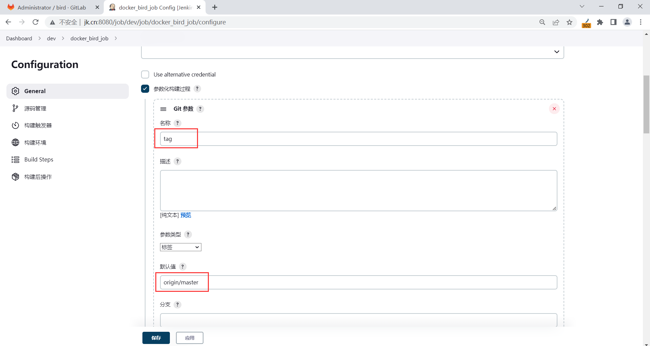Viewport: 650px width, 346px height.
Task: Open help for 名称 field
Action: pyautogui.click(x=177, y=123)
